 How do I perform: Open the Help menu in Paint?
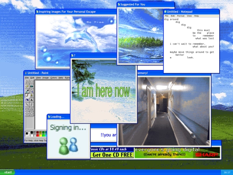[61, 78]
